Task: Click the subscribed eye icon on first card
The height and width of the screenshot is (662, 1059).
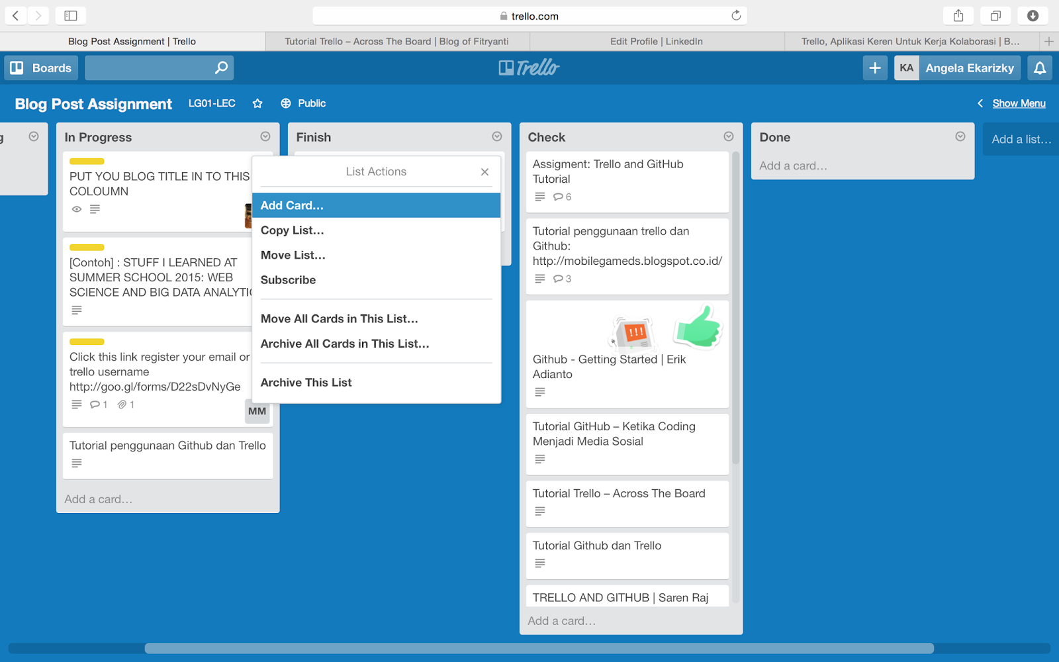Action: pos(77,209)
